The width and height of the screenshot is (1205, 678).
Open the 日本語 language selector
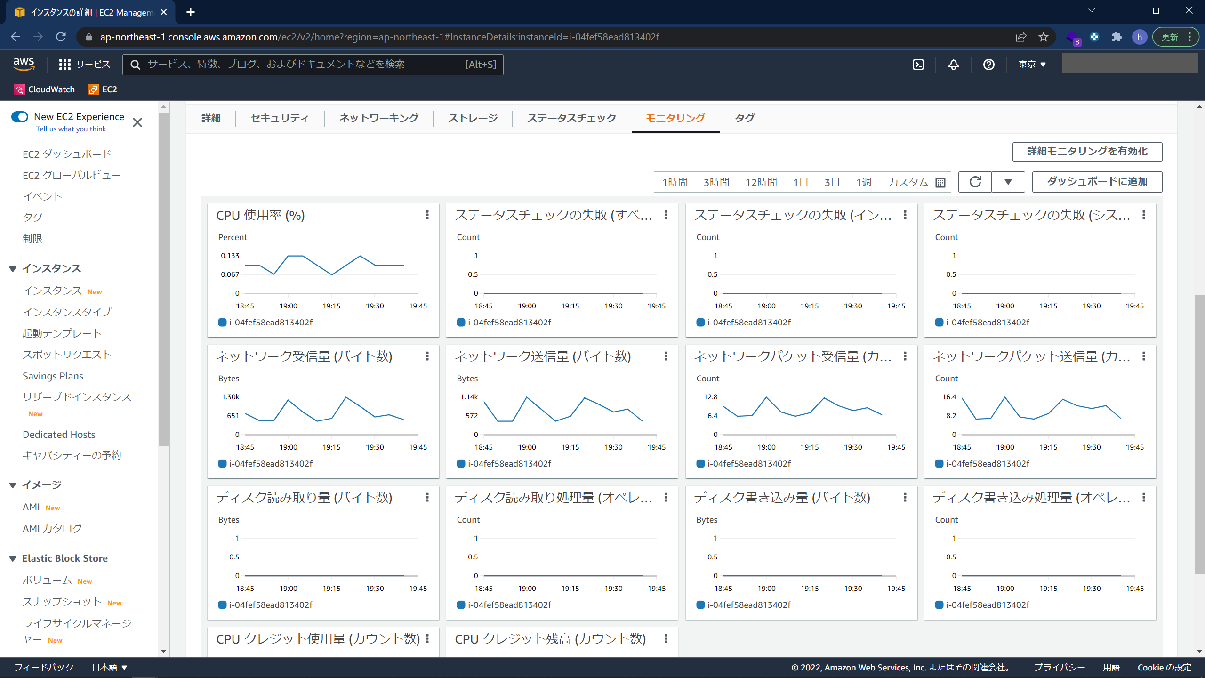click(109, 667)
